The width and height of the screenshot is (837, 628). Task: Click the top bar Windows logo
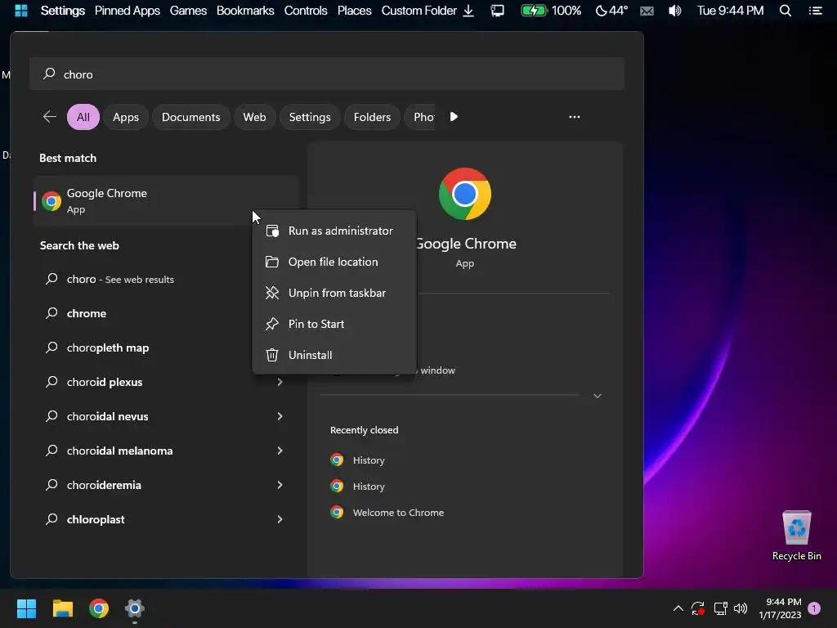coord(20,11)
